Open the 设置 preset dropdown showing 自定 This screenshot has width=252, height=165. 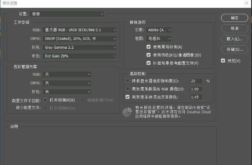click(x=67, y=14)
